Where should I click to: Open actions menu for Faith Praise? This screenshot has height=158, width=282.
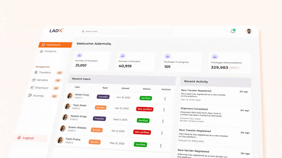[161, 146]
